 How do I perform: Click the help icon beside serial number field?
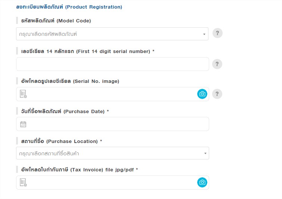pos(217,64)
